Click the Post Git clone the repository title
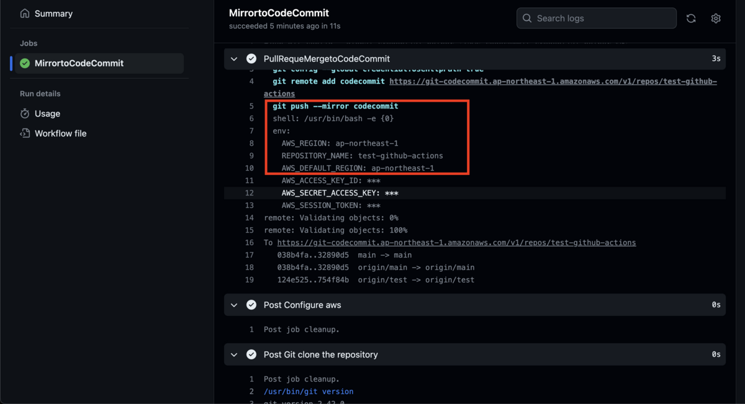 coord(320,354)
